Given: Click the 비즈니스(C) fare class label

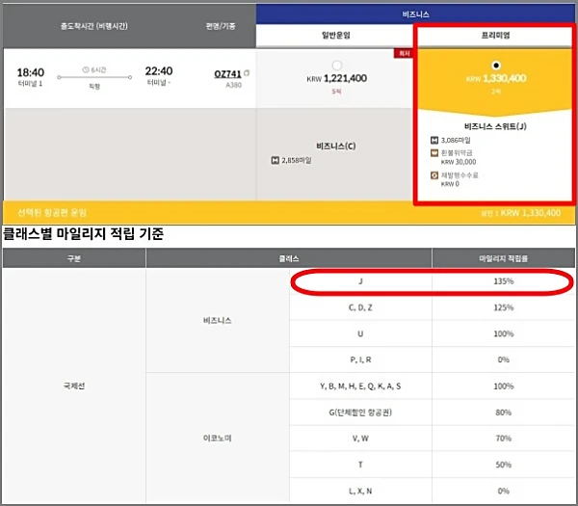Looking at the screenshot, I should point(336,146).
